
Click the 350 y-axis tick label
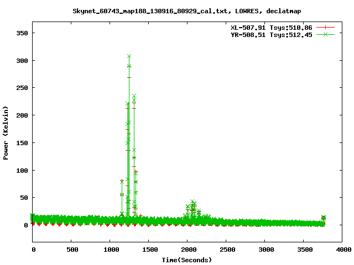[22, 33]
